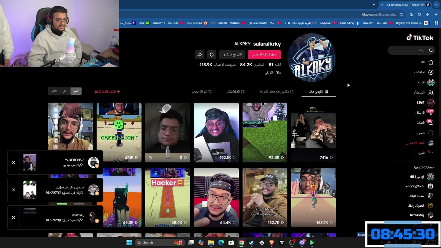The image size is (441, 248).
Task: Select the oldest (الأقدم) sort toggle
Action: point(54,91)
